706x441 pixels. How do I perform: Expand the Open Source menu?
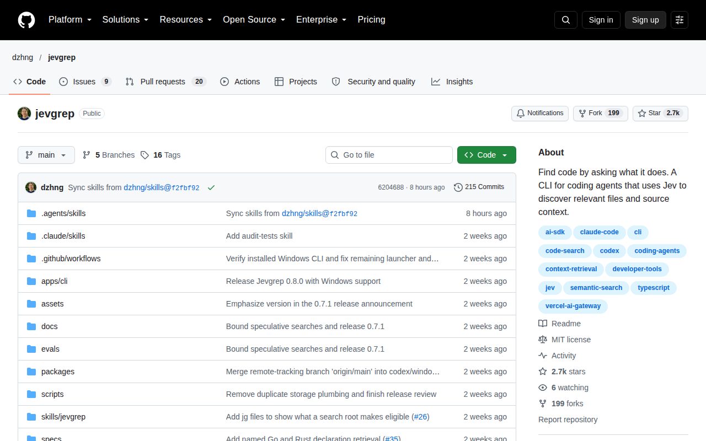(254, 20)
